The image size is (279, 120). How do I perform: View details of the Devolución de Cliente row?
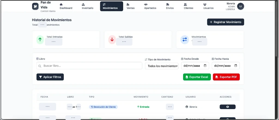[x=228, y=107]
